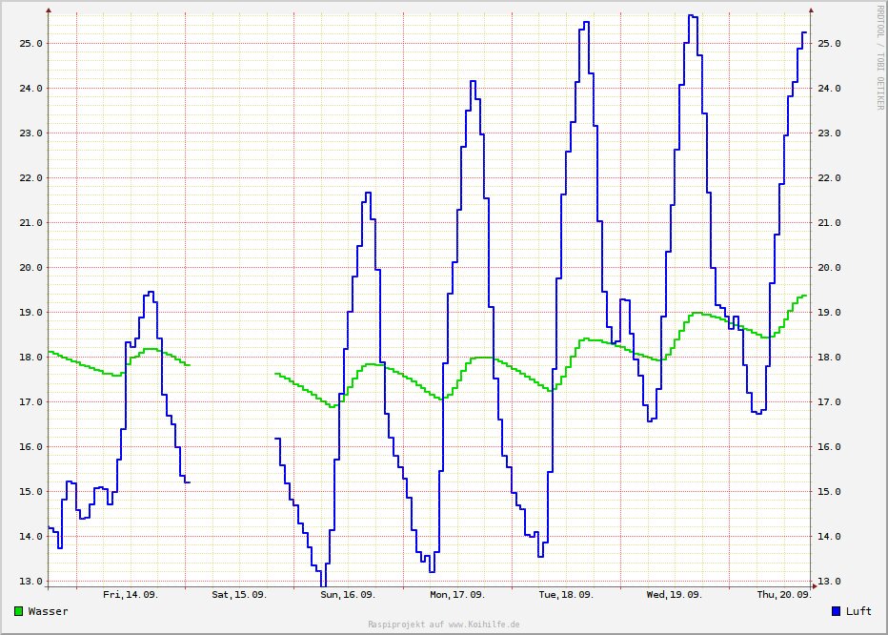The width and height of the screenshot is (888, 635).
Task: Click the RRDTOOL / TOBI OETIKER watermark
Action: [879, 55]
